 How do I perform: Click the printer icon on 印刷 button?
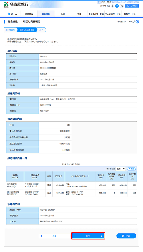(x=123, y=236)
